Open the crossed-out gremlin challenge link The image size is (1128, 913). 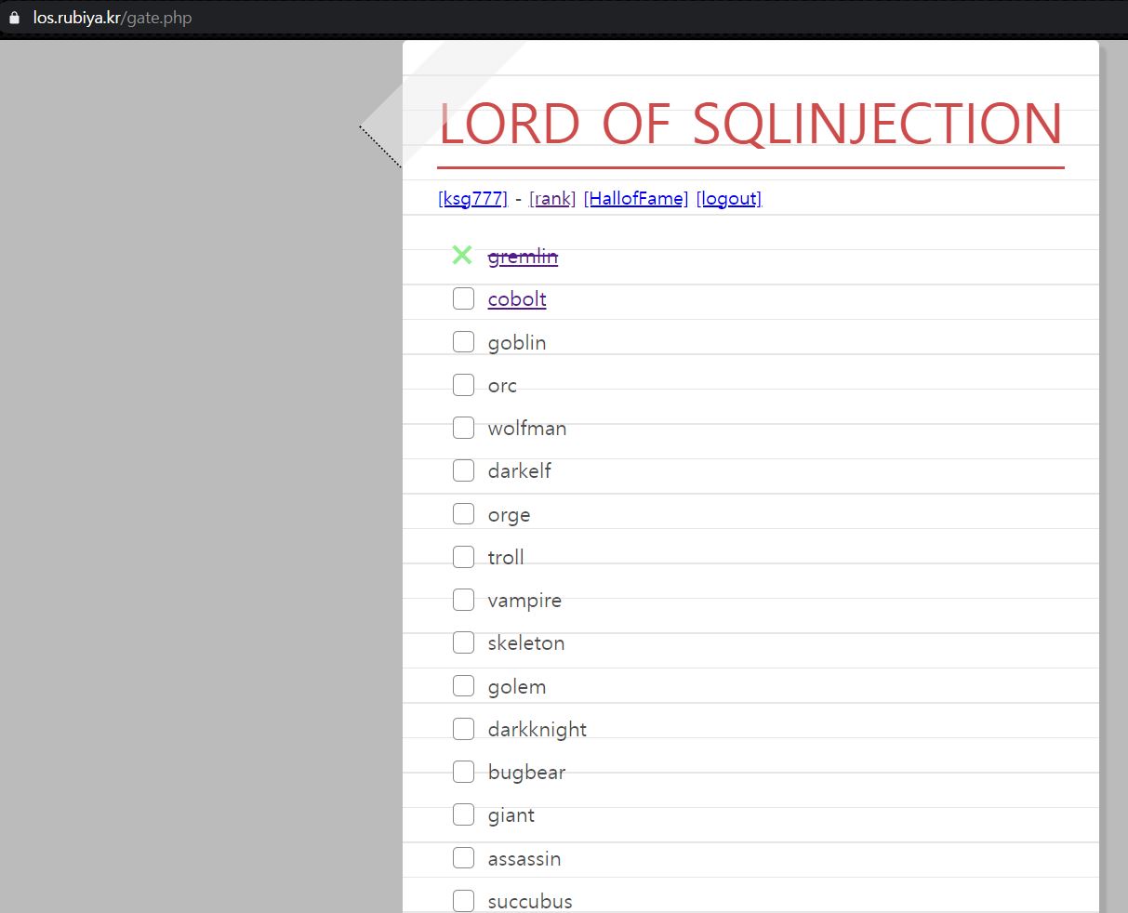click(523, 257)
